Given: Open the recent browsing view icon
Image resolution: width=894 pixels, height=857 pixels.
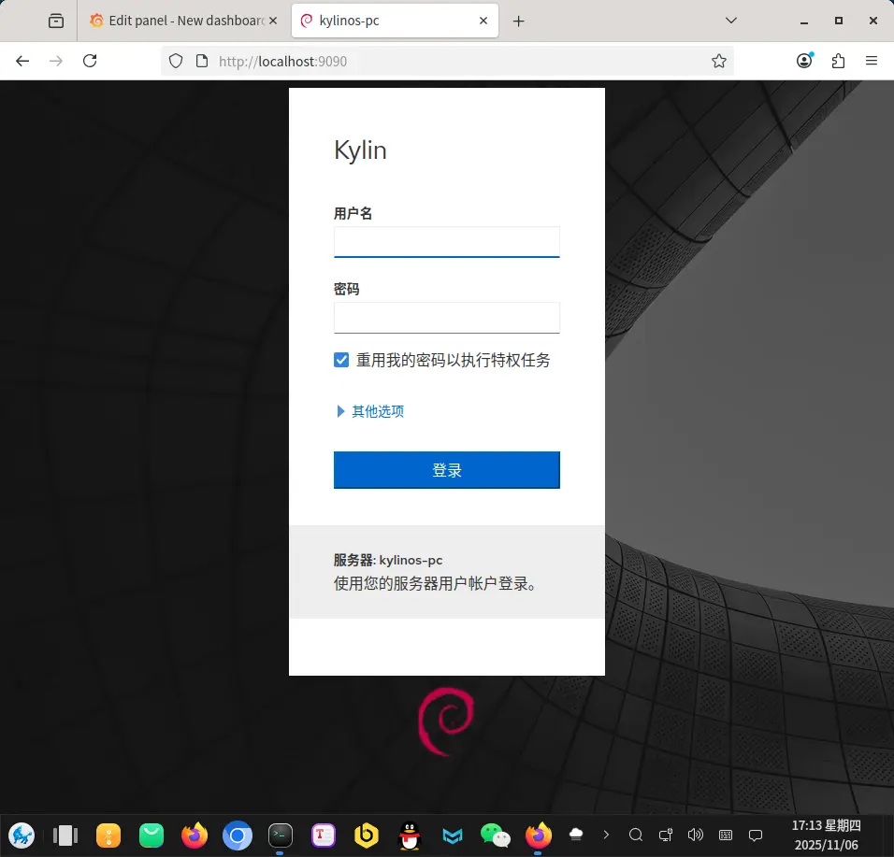Looking at the screenshot, I should click(56, 21).
